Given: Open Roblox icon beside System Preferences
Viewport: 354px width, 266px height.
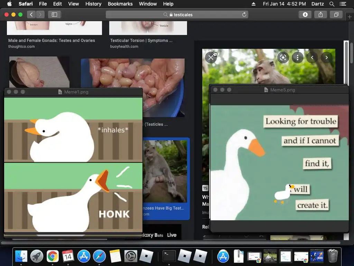Looking at the screenshot, I should pyautogui.click(x=146, y=256).
